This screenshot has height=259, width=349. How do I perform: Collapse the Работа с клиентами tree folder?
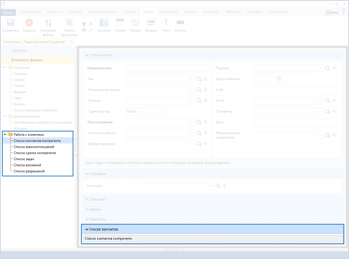pyautogui.click(x=5, y=135)
